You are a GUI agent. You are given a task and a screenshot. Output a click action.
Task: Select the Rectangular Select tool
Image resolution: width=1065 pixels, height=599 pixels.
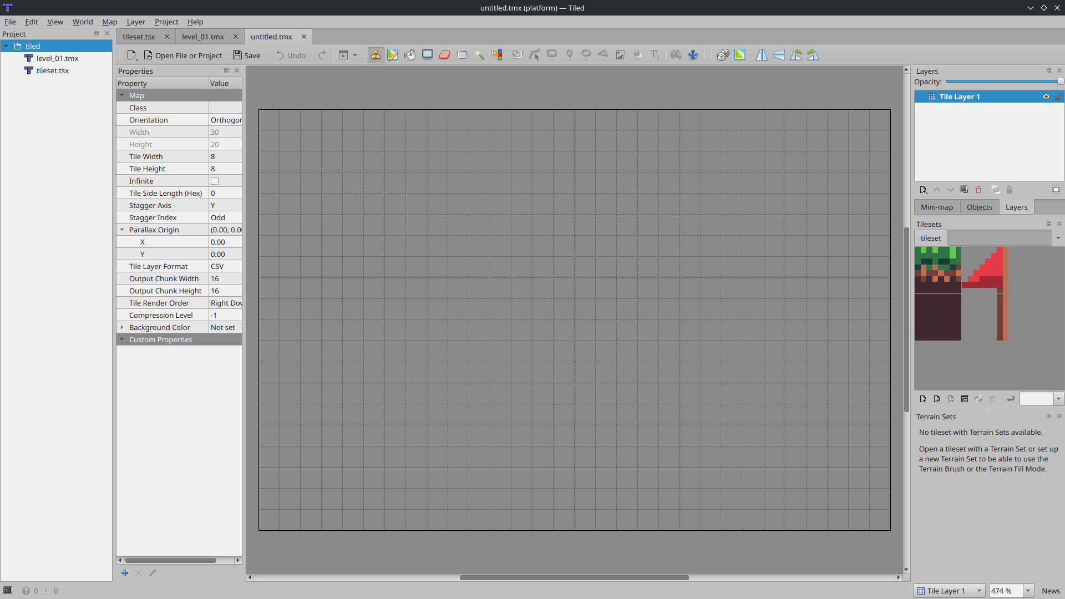462,55
